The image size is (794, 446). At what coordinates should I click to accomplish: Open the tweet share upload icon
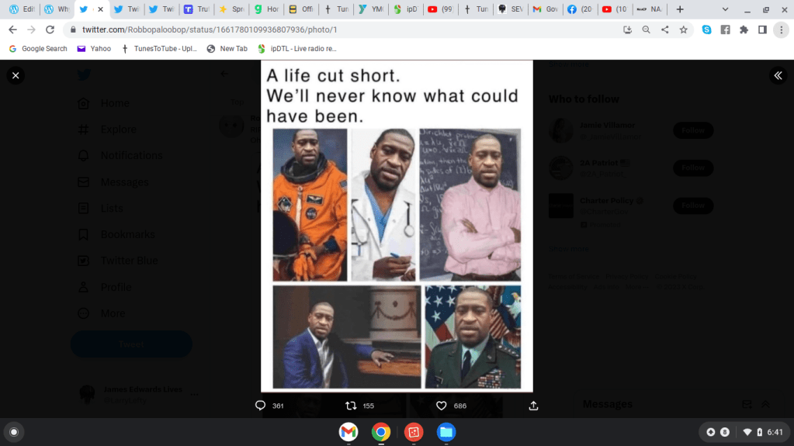pos(533,406)
